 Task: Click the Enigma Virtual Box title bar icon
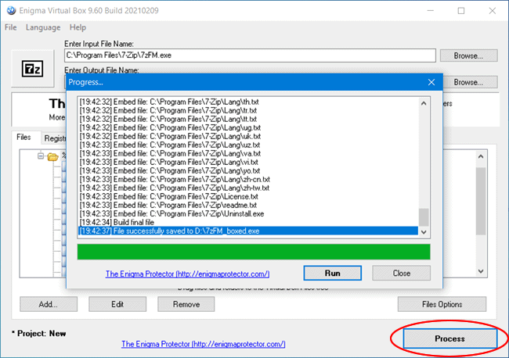[x=10, y=10]
